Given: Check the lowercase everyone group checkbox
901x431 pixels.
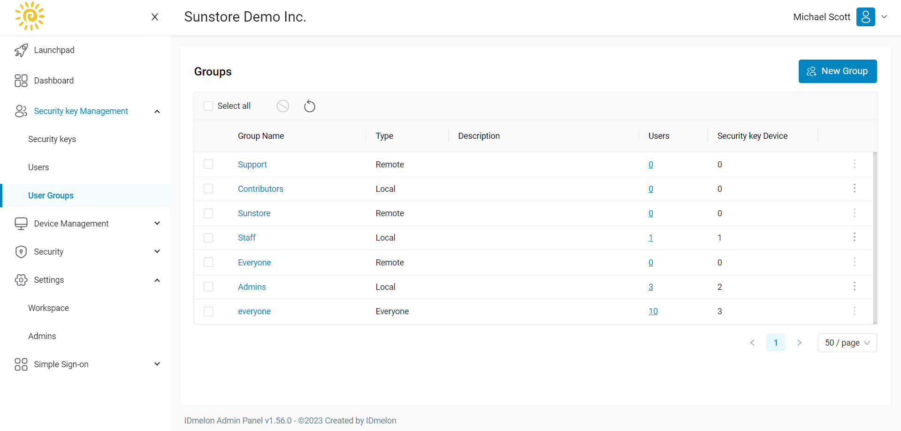Looking at the screenshot, I should 208,311.
